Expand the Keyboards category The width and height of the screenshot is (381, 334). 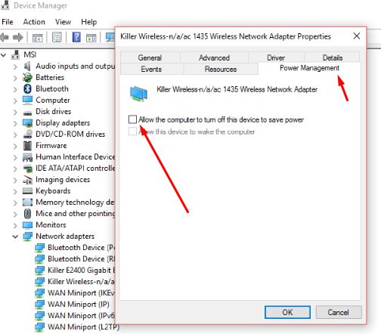15,191
